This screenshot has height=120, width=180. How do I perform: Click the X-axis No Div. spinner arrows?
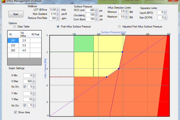(34, 87)
